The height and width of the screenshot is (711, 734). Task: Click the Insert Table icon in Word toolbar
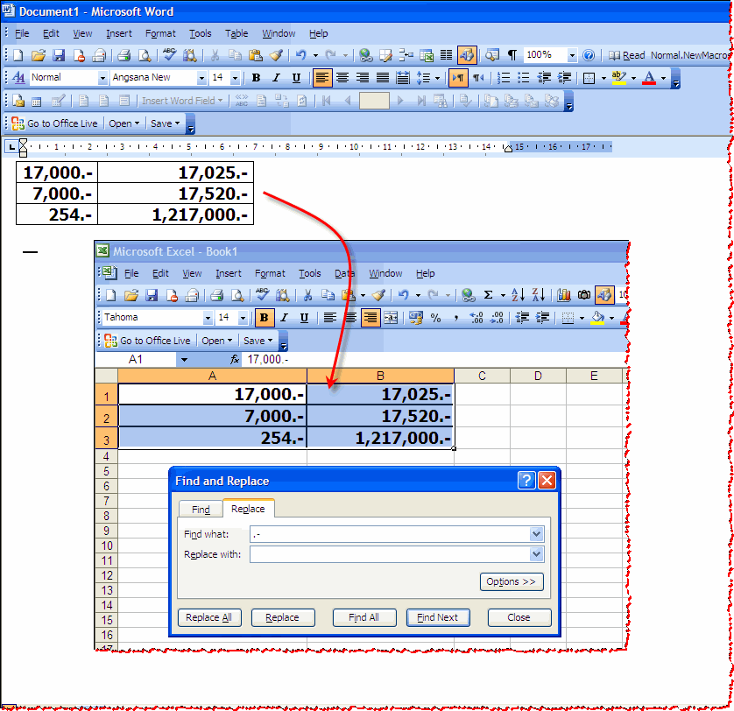click(426, 55)
